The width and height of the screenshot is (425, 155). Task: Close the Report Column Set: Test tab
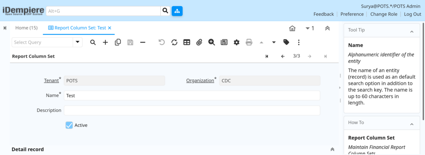point(110,28)
